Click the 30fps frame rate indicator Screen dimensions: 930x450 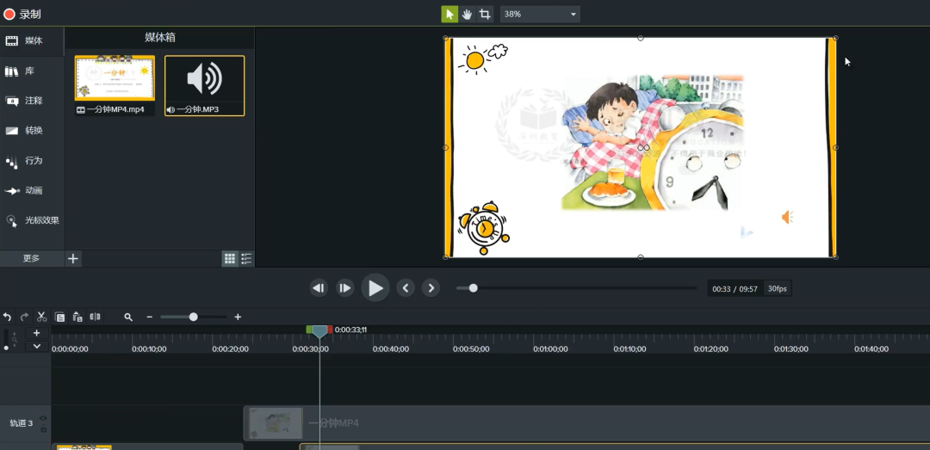pyautogui.click(x=778, y=289)
